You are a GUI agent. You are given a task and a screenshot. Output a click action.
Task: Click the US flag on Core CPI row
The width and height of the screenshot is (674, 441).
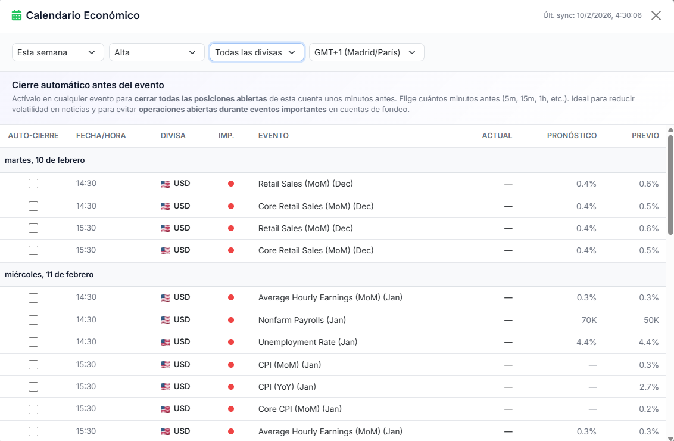(166, 409)
